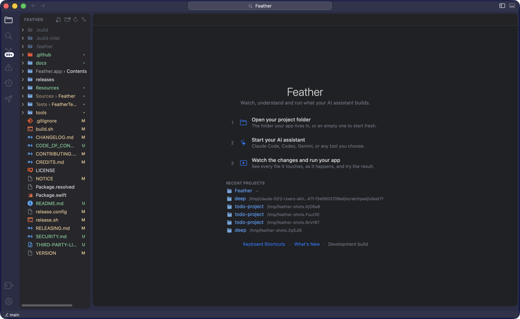The image size is (520, 319).
Task: Toggle the left sidebar layout icon
Action: [502, 6]
